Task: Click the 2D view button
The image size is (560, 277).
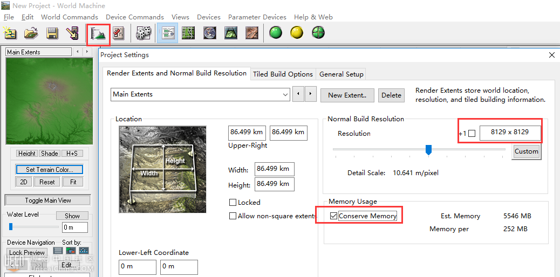Action: point(24,182)
